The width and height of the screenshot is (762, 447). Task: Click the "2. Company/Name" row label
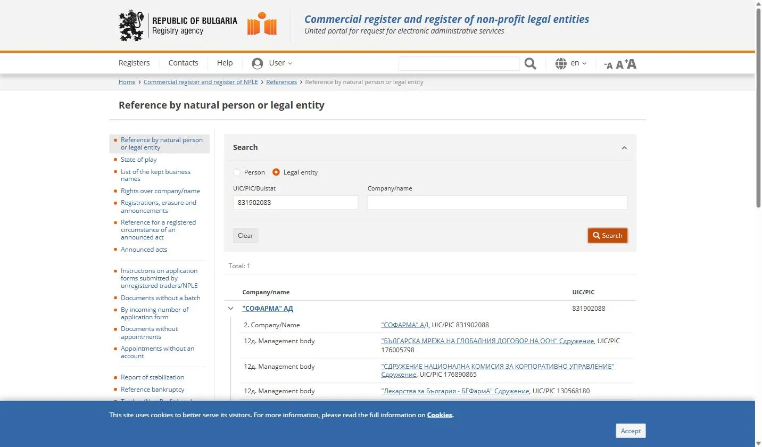point(271,325)
